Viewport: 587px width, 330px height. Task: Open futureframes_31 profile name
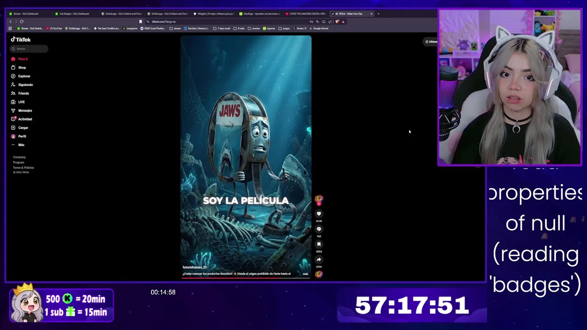pos(194,267)
